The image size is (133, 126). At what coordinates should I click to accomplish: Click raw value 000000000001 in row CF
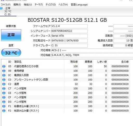tap(120, 97)
